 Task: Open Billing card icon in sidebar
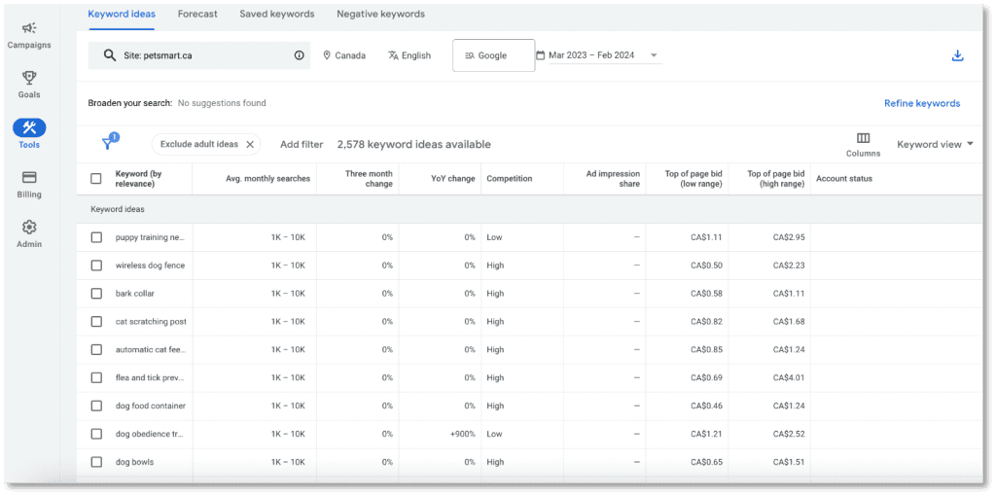coord(29,177)
